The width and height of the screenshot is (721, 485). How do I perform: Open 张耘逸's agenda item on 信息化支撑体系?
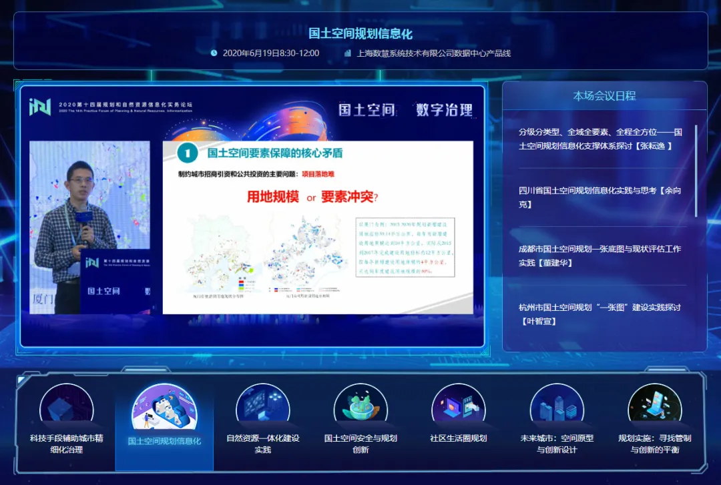tap(600, 138)
